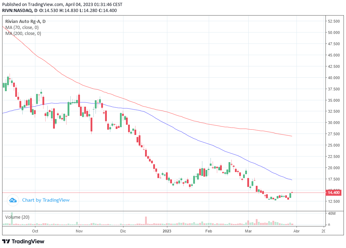Click the 32.500 price axis label
The height and width of the screenshot is (248, 346).
point(334,111)
